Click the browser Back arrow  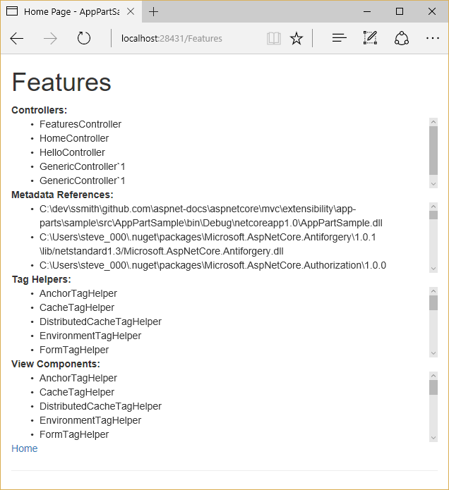(x=17, y=39)
